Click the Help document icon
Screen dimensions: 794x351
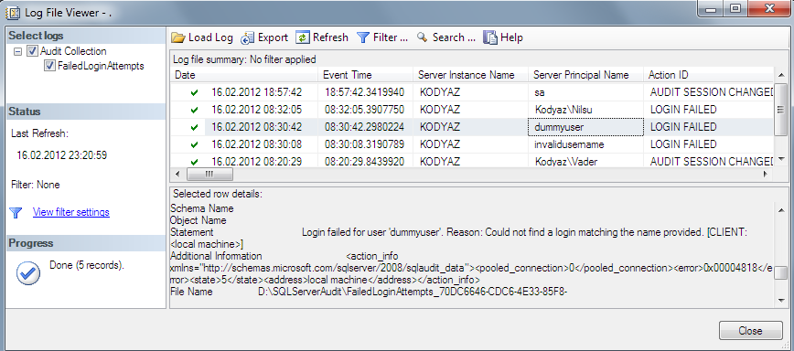point(489,37)
